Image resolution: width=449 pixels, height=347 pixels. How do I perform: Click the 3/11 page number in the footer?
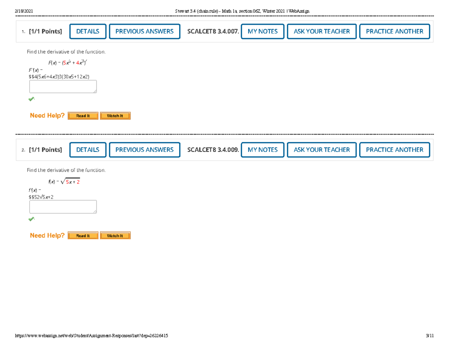430,336
